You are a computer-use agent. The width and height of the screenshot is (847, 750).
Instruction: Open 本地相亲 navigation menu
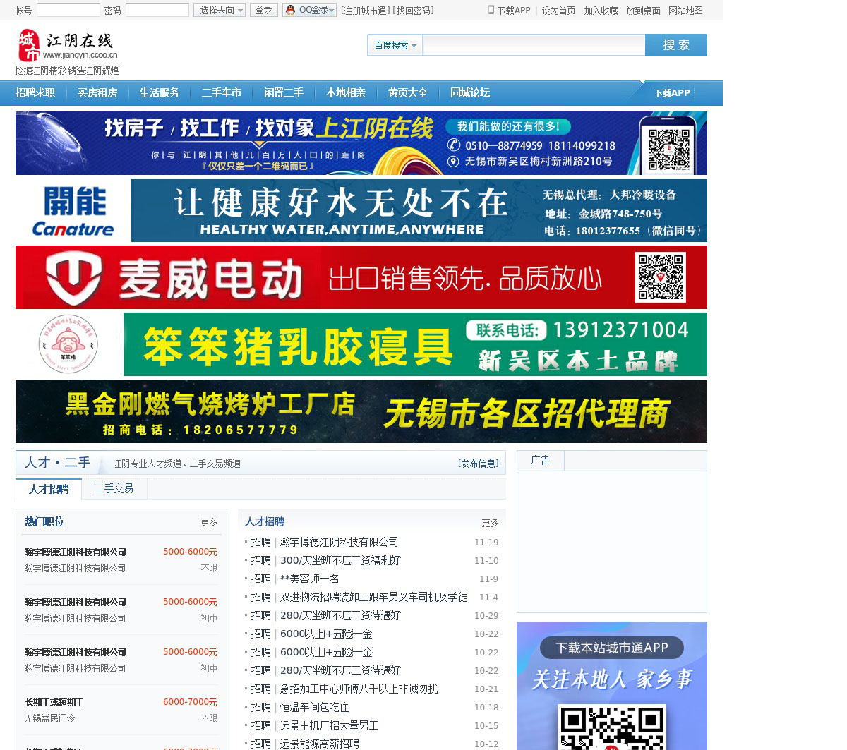click(x=346, y=92)
